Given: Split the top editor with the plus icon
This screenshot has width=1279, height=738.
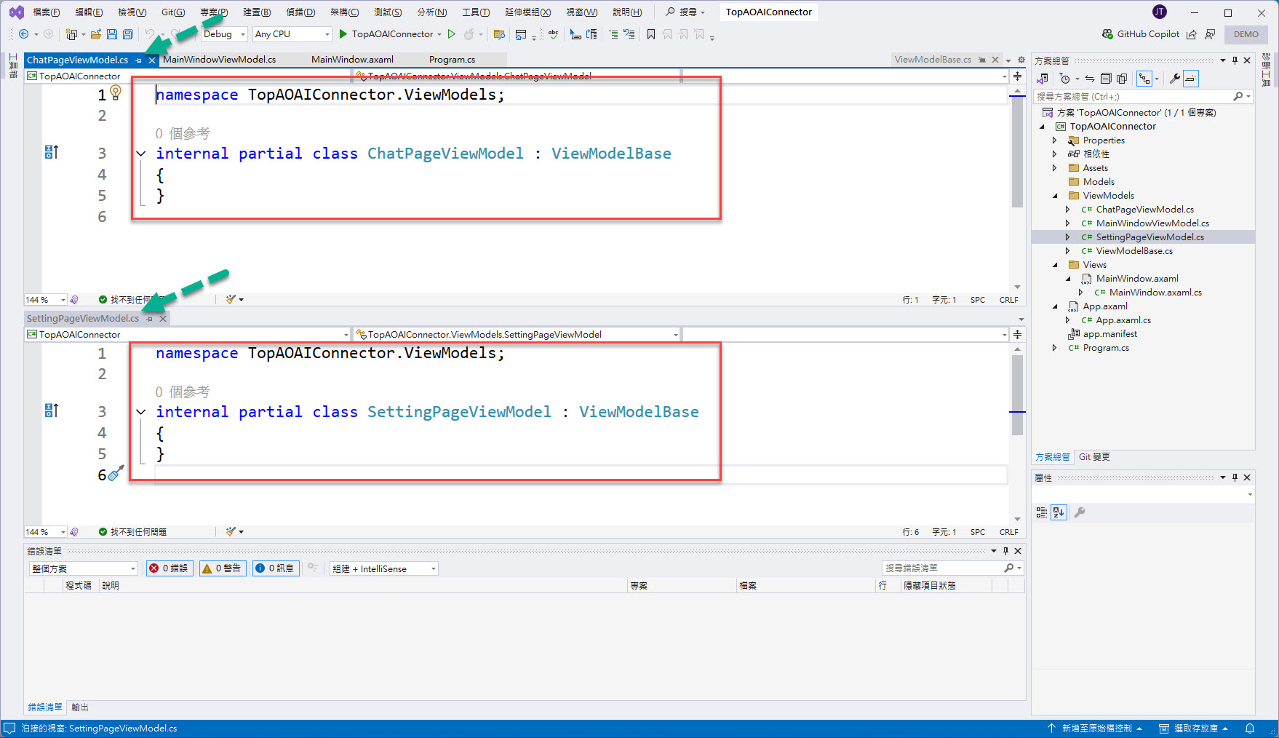Looking at the screenshot, I should point(1017,76).
